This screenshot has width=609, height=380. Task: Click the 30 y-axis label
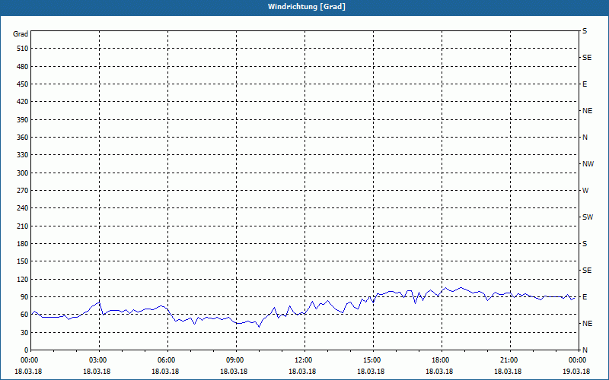pos(24,332)
